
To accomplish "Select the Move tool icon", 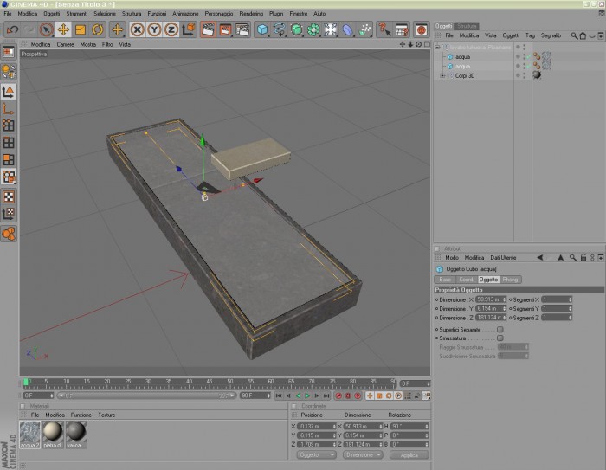I will tap(63, 29).
